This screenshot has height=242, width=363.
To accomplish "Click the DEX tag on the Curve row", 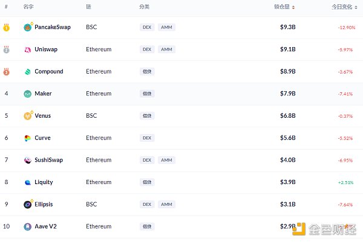I will point(146,138).
